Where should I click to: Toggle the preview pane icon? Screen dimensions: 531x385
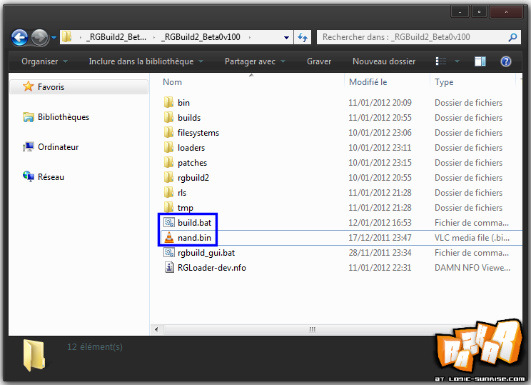tap(480, 61)
